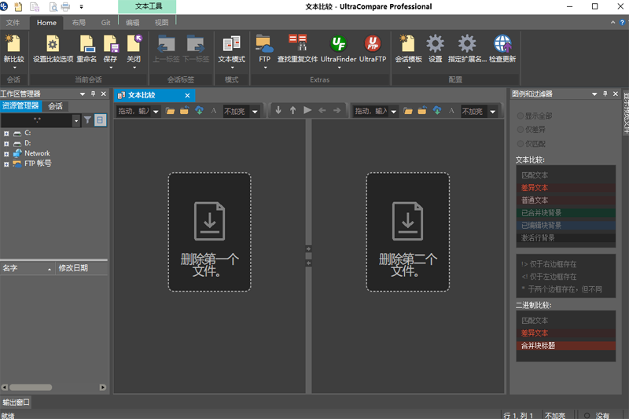
Task: Go to next difference down arrow
Action: pos(278,110)
